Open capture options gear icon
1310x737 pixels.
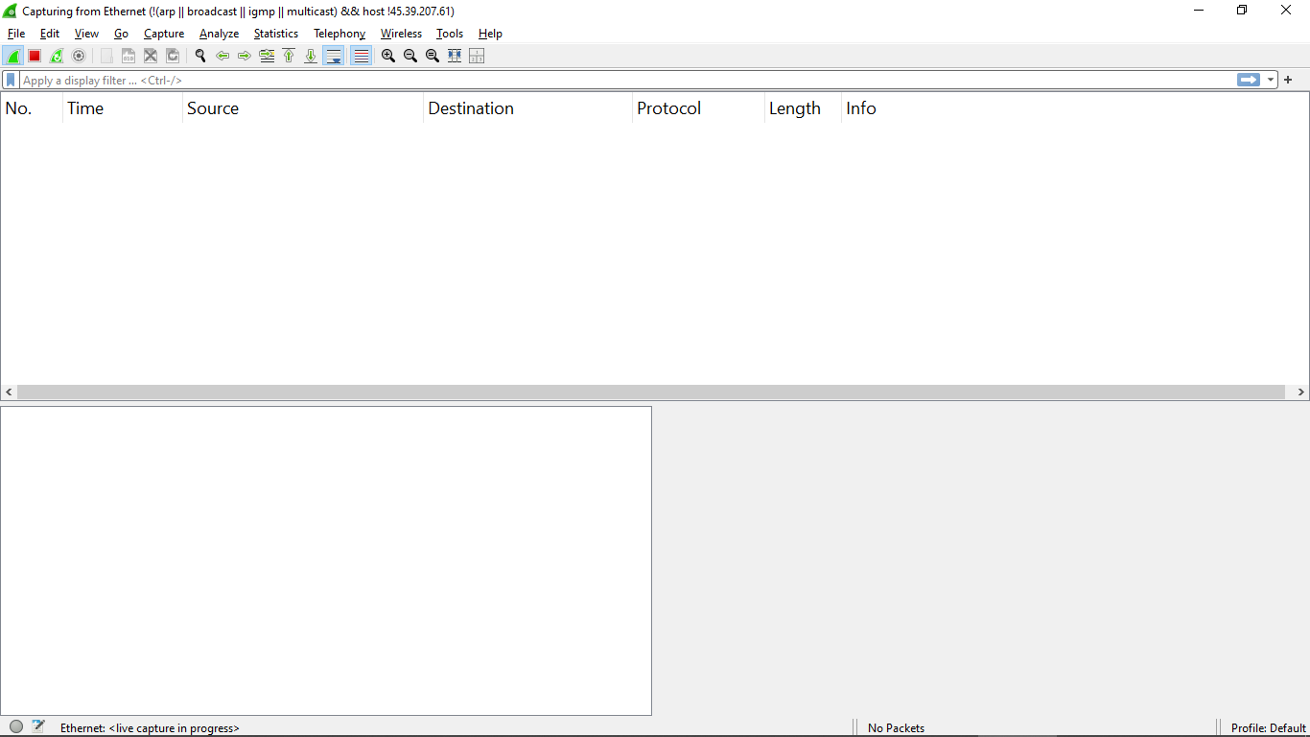click(79, 56)
